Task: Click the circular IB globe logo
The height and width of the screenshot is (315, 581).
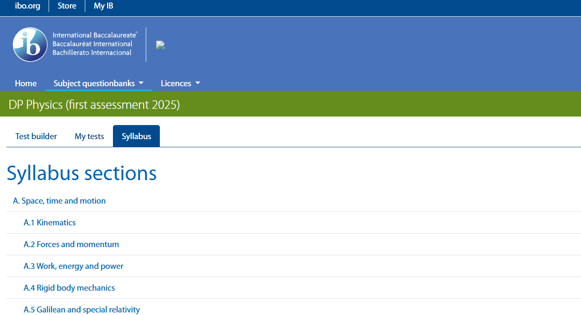Action: (x=30, y=45)
